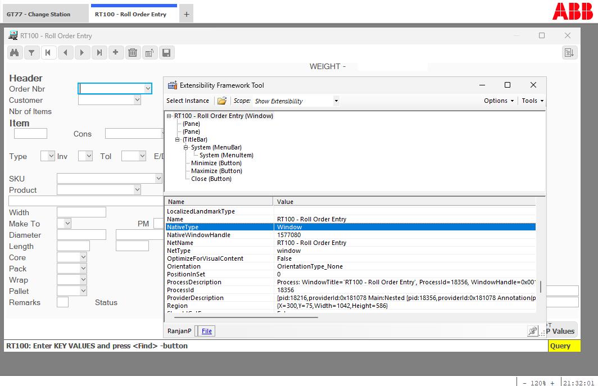The height and width of the screenshot is (386, 598).
Task: Save changes with the floppy disk icon
Action: coord(166,52)
